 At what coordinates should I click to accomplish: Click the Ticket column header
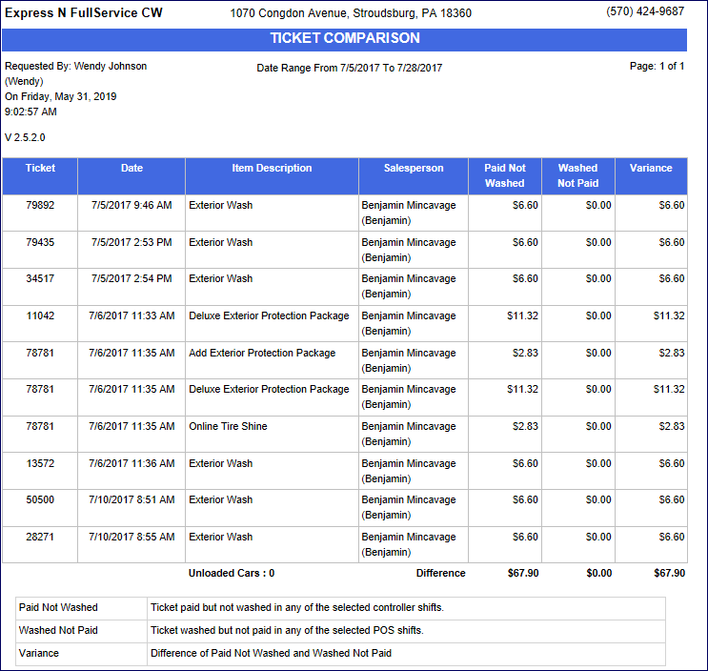(x=40, y=169)
